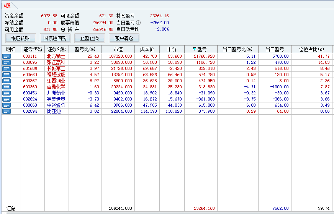Image resolution: width=334 pixels, height=214 pixels.
Task: Select stock name 江西铜业
Action: pos(56,81)
